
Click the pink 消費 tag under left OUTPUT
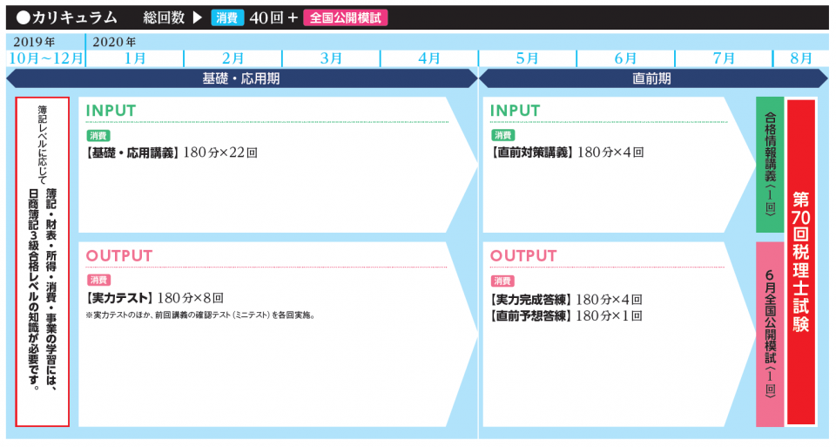(x=98, y=281)
